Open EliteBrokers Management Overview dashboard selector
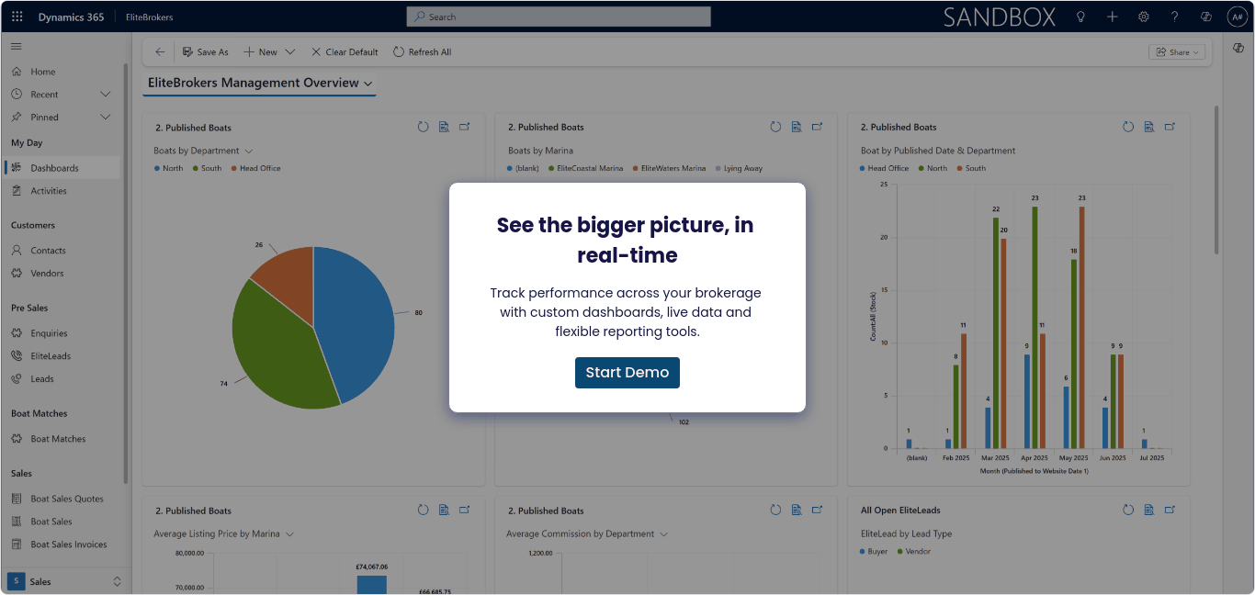The image size is (1255, 595). coord(260,83)
